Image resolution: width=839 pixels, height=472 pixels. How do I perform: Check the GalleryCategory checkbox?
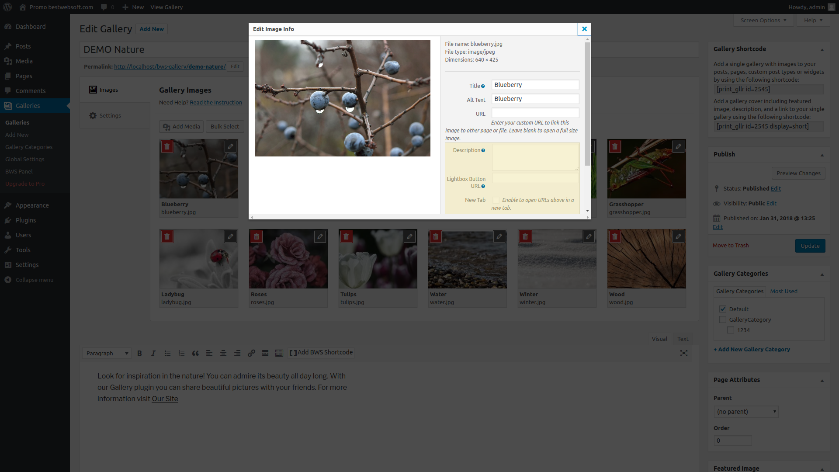(723, 319)
